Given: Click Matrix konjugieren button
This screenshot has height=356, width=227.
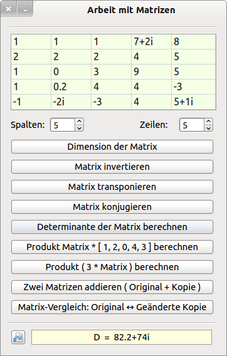Looking at the screenshot, I should click(x=112, y=207).
